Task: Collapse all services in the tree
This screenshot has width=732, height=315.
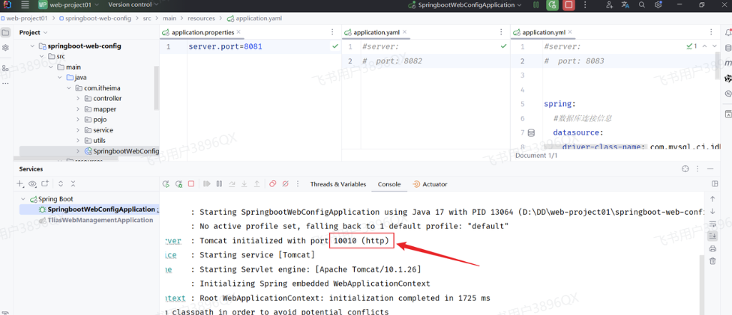Action: point(73,184)
